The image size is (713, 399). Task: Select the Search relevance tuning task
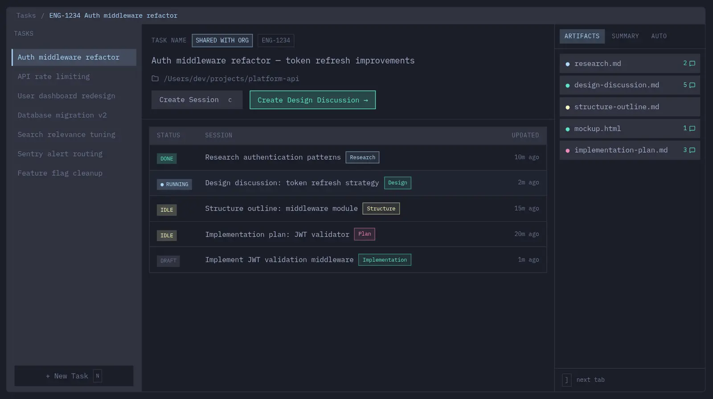pyautogui.click(x=74, y=135)
